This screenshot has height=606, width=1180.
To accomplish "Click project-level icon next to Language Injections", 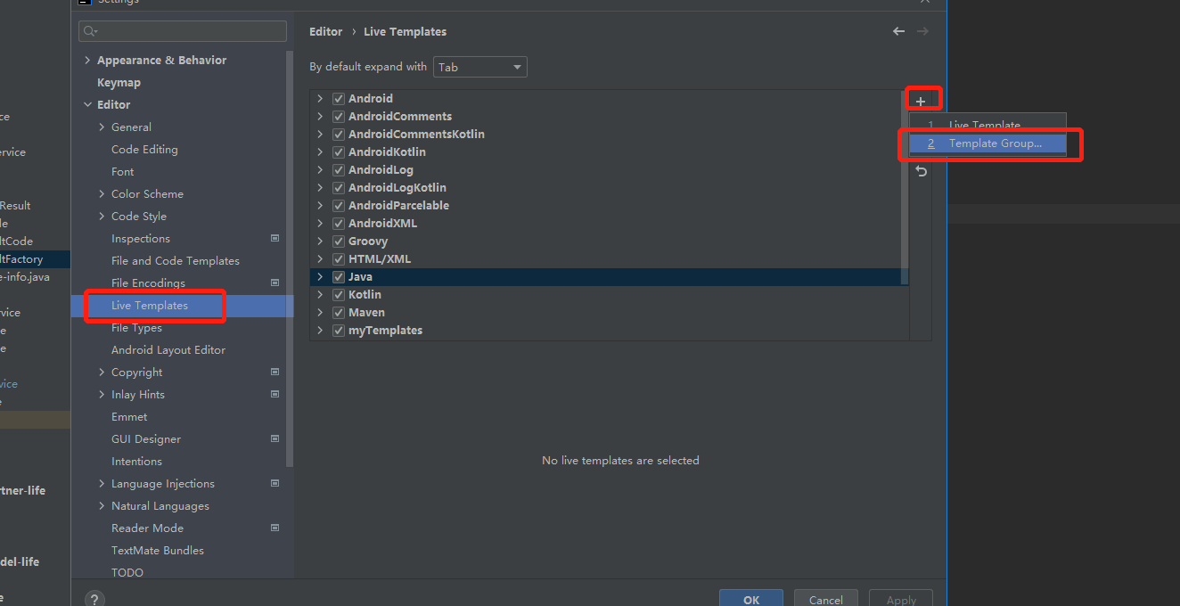I will point(275,483).
